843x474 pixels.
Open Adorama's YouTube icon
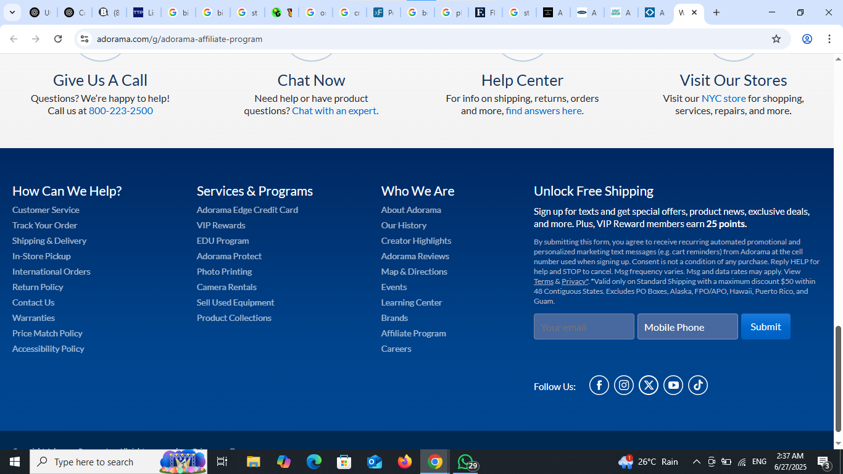pyautogui.click(x=673, y=385)
